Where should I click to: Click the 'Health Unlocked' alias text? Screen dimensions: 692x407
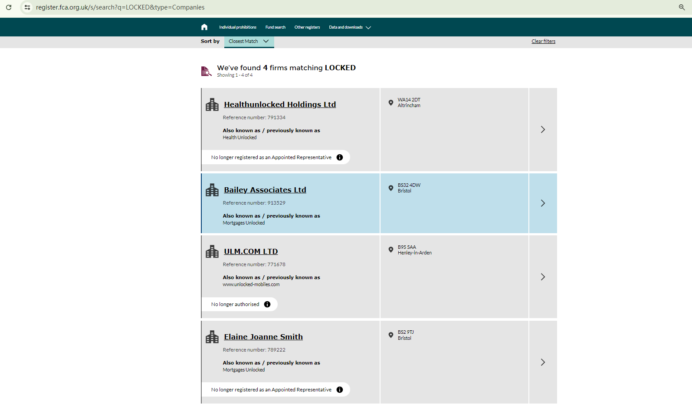coord(240,137)
